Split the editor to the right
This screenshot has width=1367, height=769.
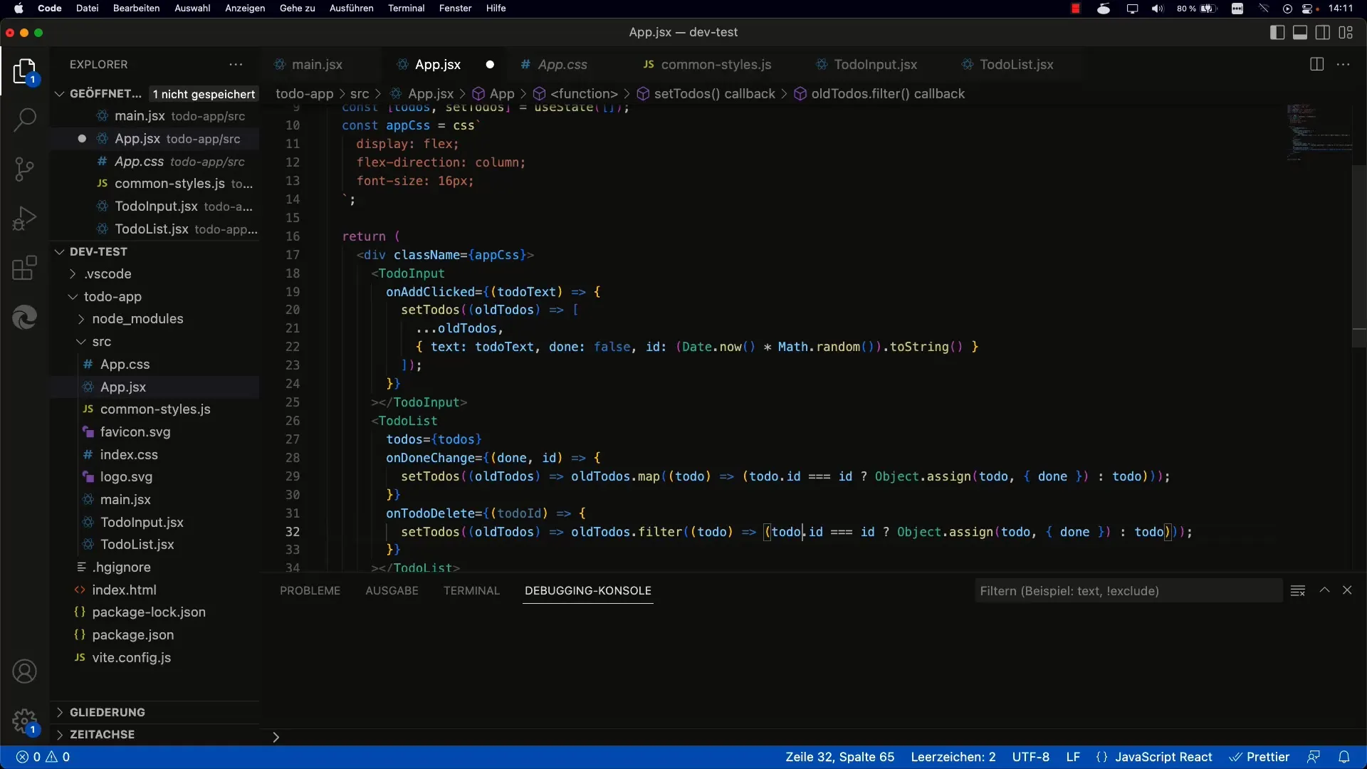tap(1316, 64)
